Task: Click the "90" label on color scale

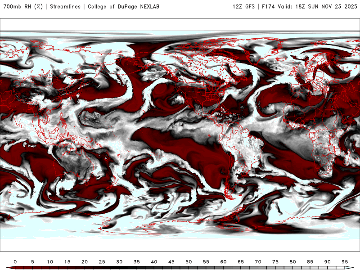Action: (328, 262)
